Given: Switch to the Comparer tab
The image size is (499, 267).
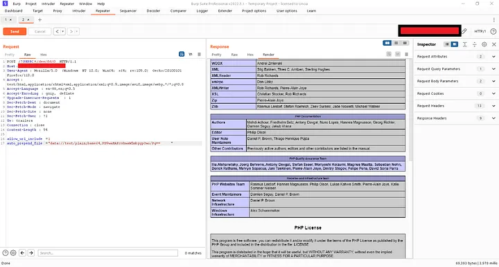Looking at the screenshot, I should [x=178, y=11].
